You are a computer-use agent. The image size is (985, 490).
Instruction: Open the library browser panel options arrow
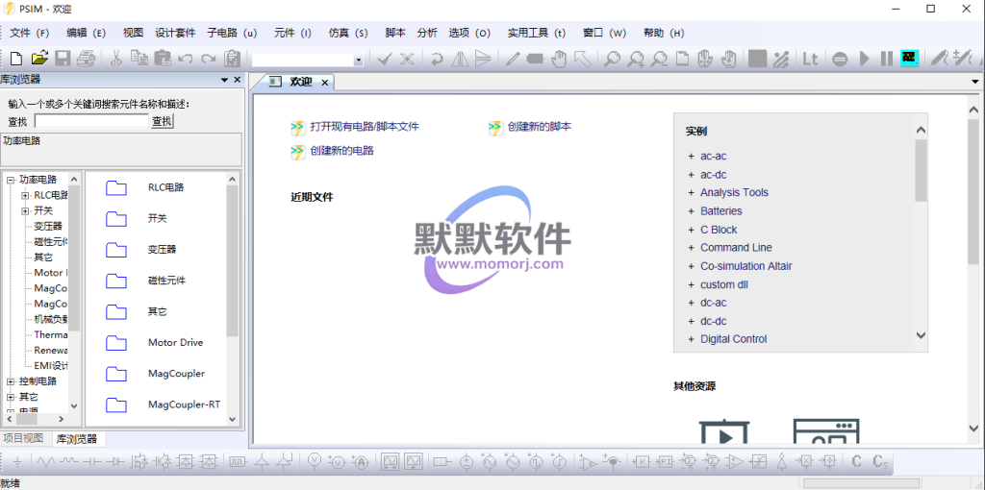pyautogui.click(x=224, y=80)
